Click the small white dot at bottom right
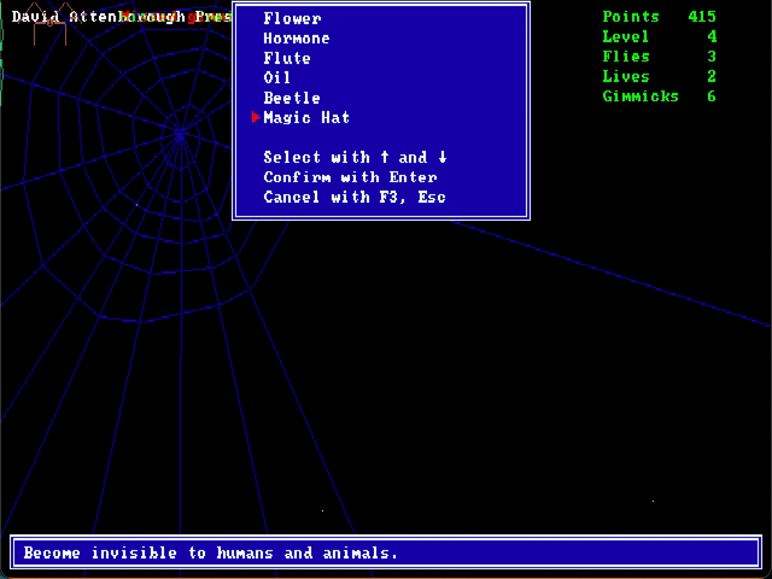Screen dimensions: 772x579 [653, 501]
